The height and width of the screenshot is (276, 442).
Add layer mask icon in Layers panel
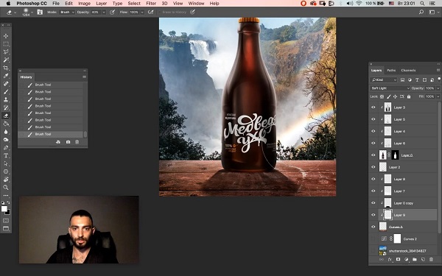[398, 259]
